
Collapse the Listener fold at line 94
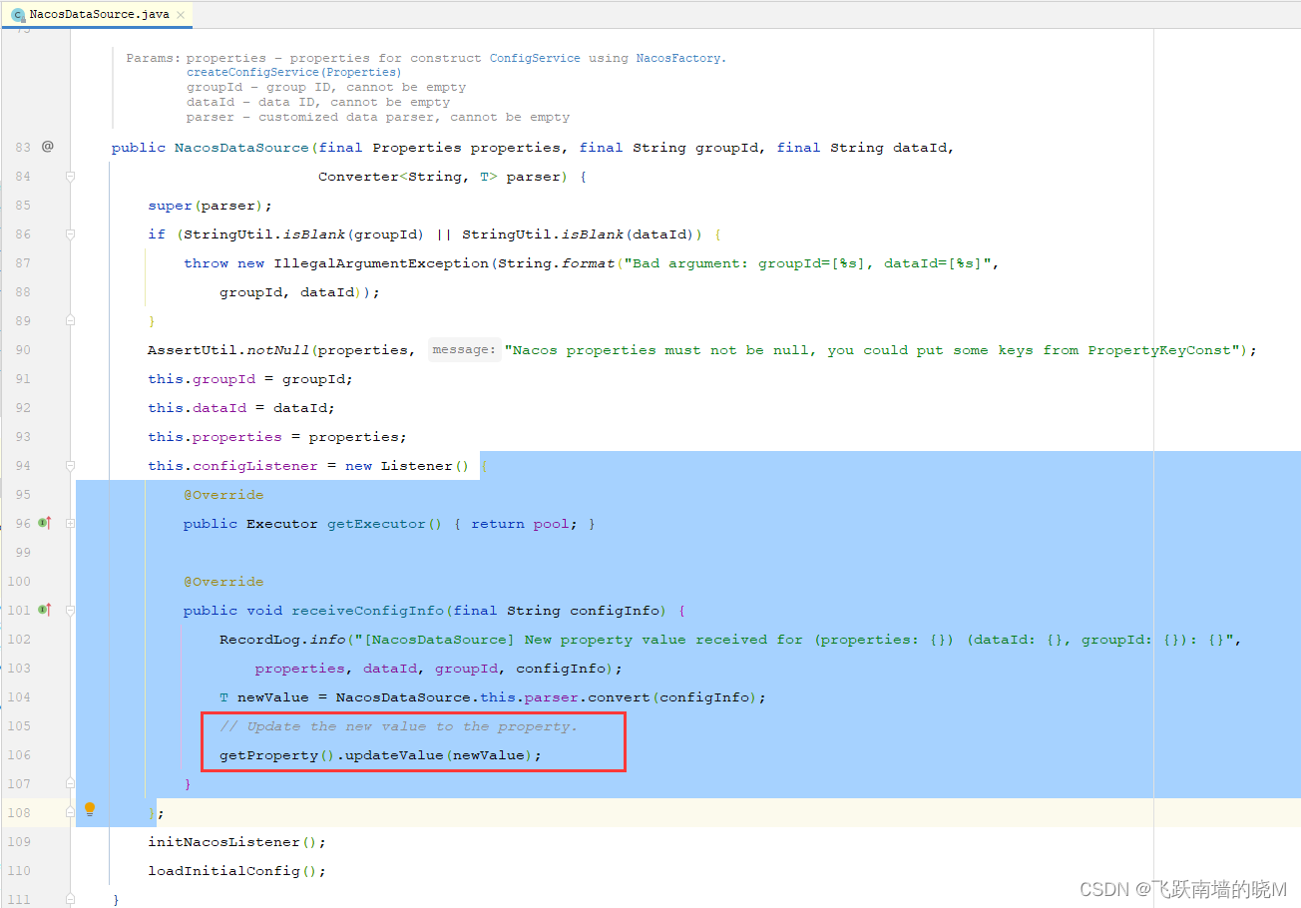pyautogui.click(x=71, y=465)
